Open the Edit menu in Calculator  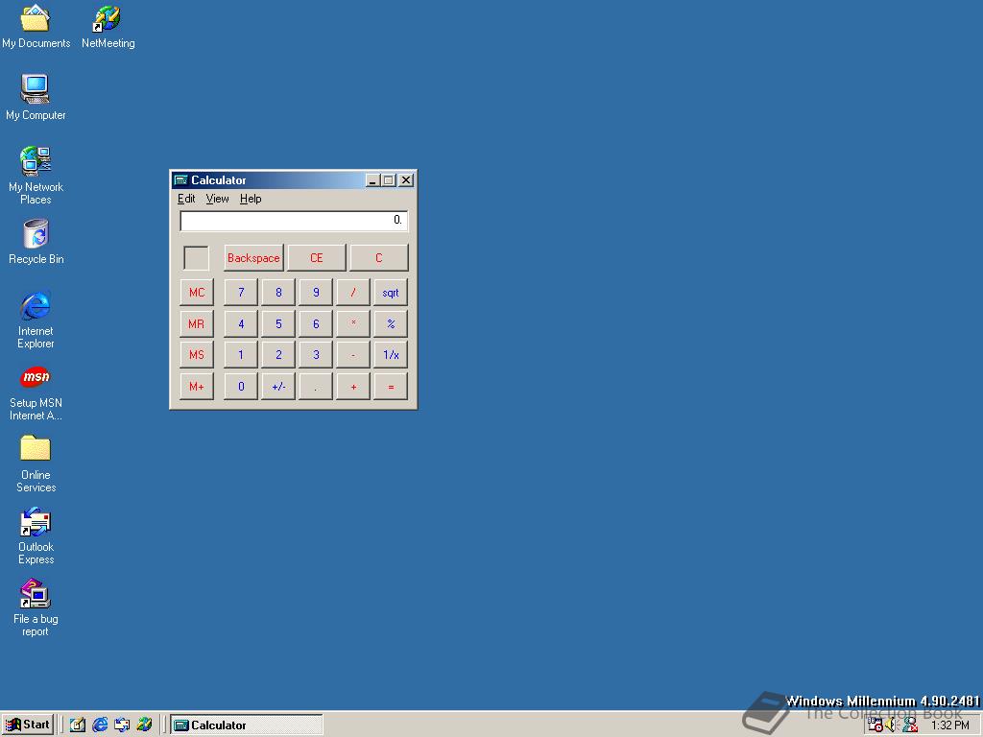pos(186,199)
